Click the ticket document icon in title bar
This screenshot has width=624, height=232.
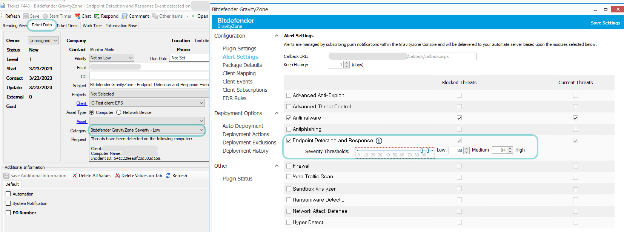pyautogui.click(x=3, y=6)
